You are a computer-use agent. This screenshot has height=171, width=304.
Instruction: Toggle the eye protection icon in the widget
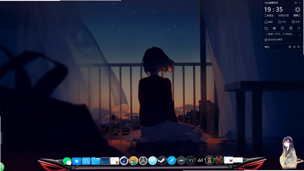point(274,28)
